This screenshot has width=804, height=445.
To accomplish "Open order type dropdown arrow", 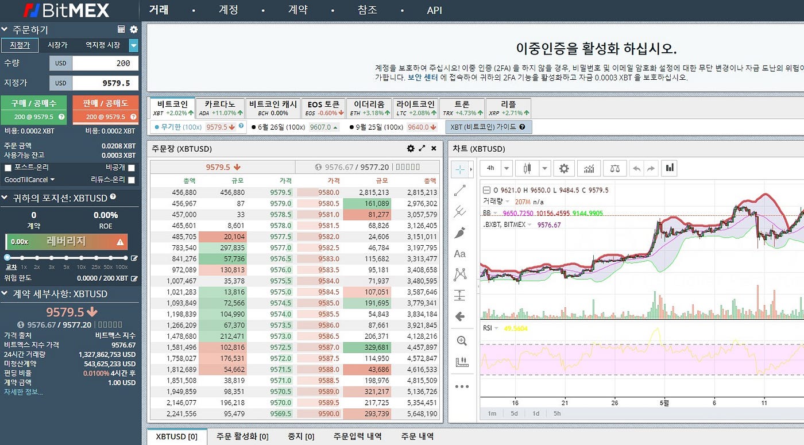I will (x=134, y=45).
